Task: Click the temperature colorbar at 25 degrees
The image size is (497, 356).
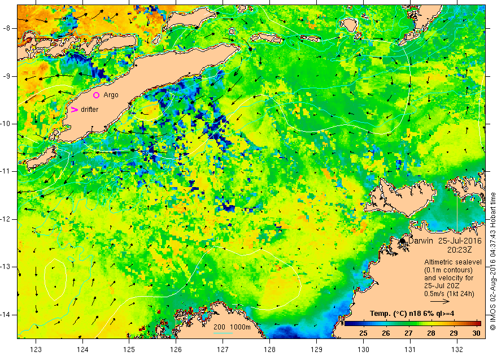Action: (x=363, y=323)
